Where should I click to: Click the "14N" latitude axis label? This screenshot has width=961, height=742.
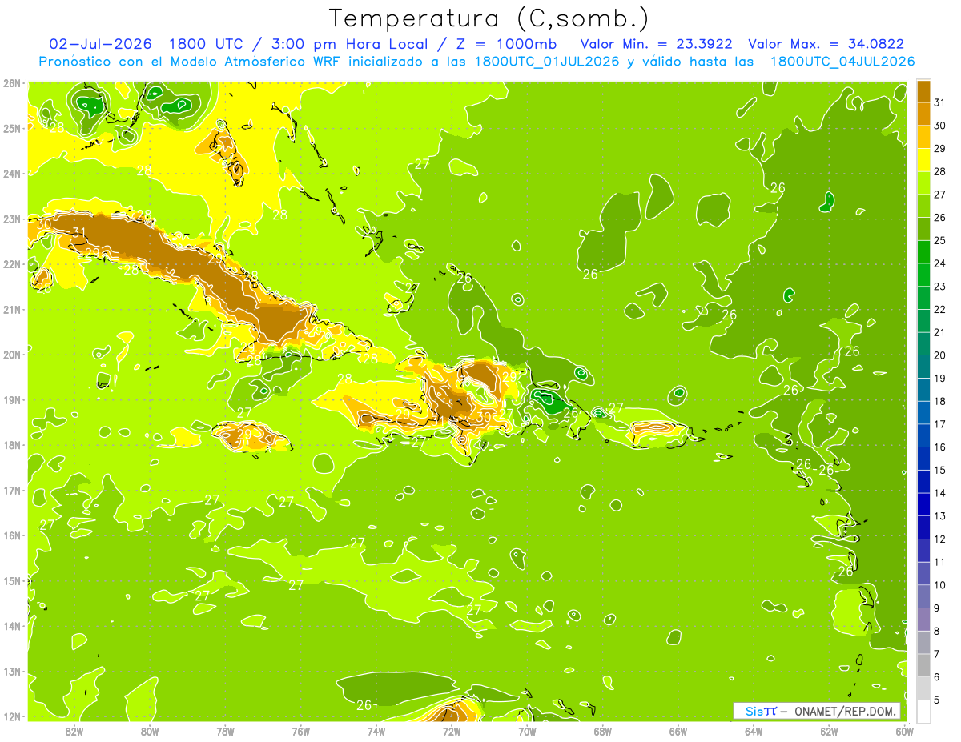pos(13,626)
